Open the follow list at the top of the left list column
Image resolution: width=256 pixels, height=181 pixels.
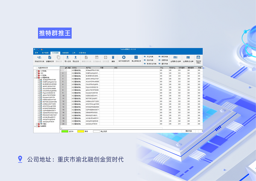point(148,56)
